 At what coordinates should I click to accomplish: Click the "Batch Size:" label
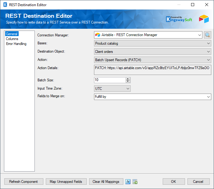point(46,80)
